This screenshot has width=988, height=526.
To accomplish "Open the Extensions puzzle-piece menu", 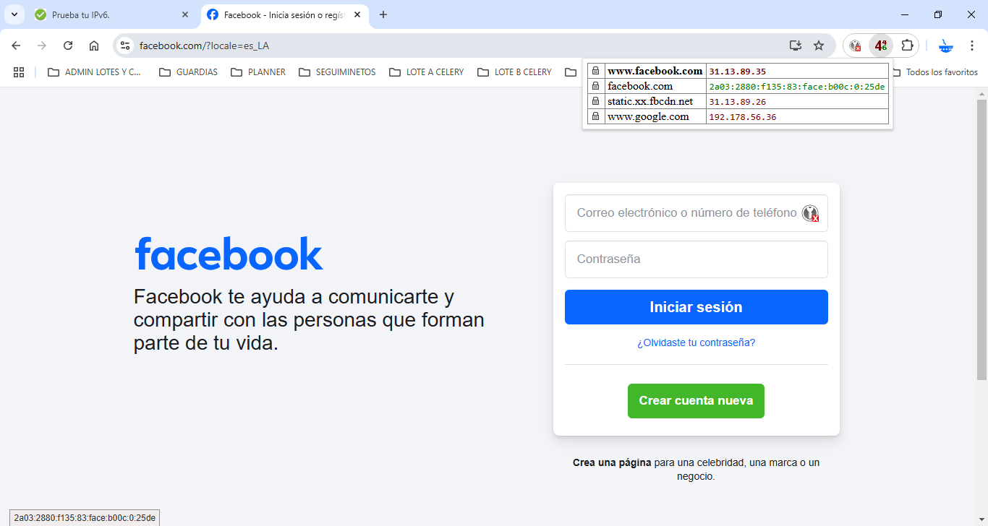I will point(907,46).
